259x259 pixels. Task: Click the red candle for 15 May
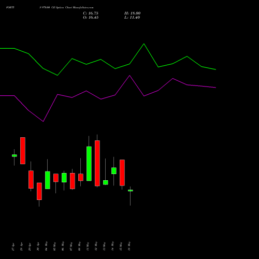click(x=122, y=172)
